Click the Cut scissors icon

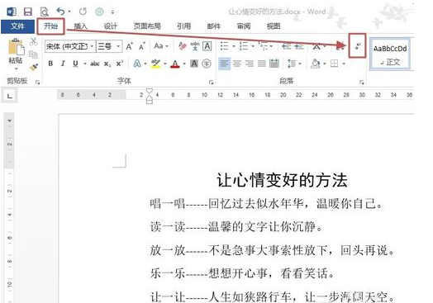pos(33,41)
